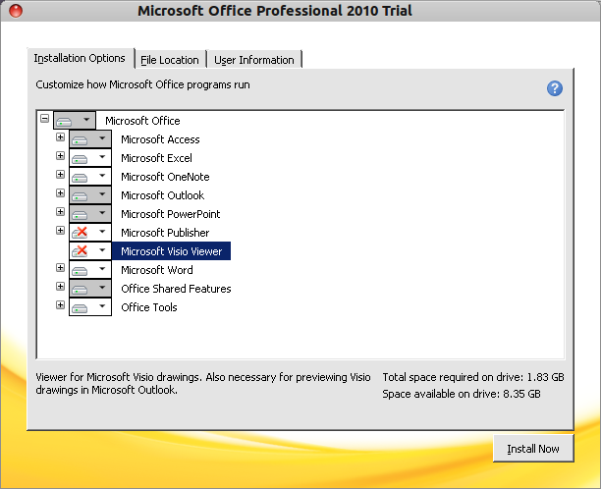Open install-state dropdown for Microsoft Outlook
The width and height of the screenshot is (601, 489).
90,195
